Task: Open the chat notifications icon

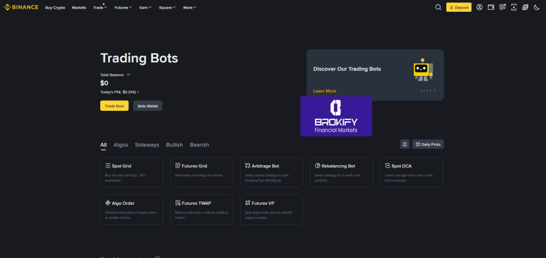Action: (x=502, y=7)
